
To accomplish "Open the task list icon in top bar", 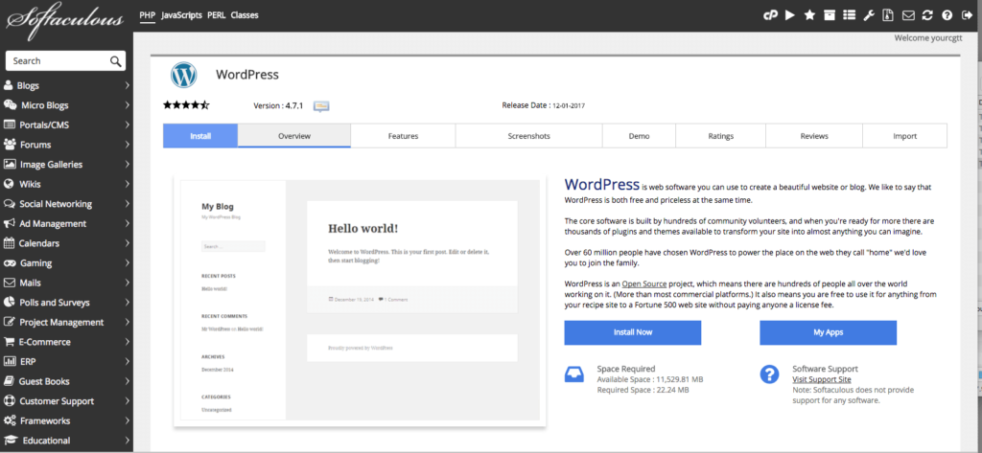I will coord(849,15).
